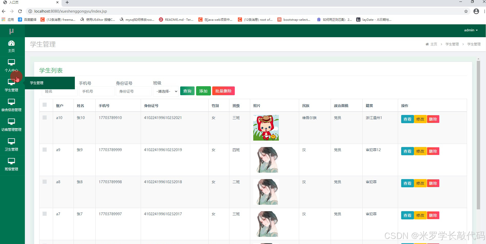Open freema... CSDN bookmark
486x244 pixels.
pos(58,19)
